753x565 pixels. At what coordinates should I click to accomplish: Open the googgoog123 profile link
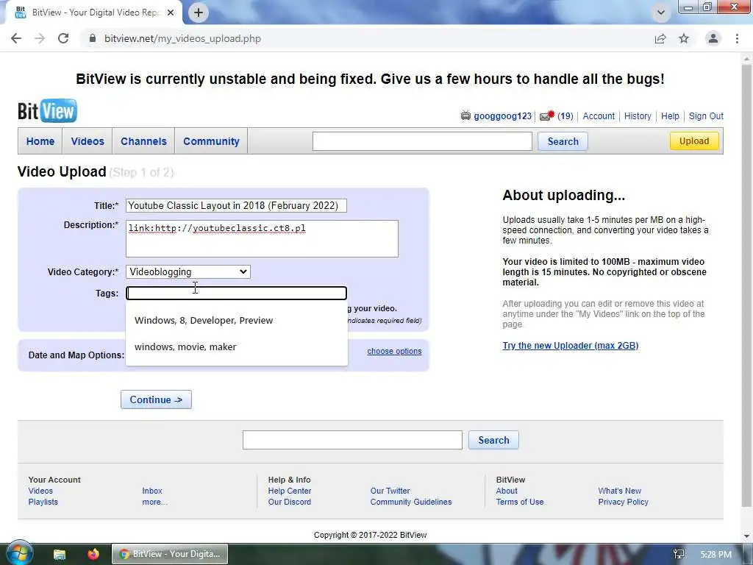pyautogui.click(x=502, y=116)
